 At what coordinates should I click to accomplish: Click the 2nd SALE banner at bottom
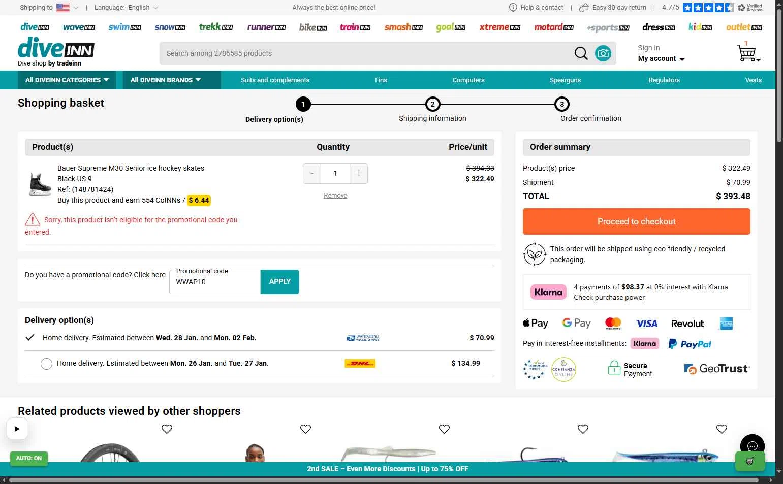tap(388, 469)
